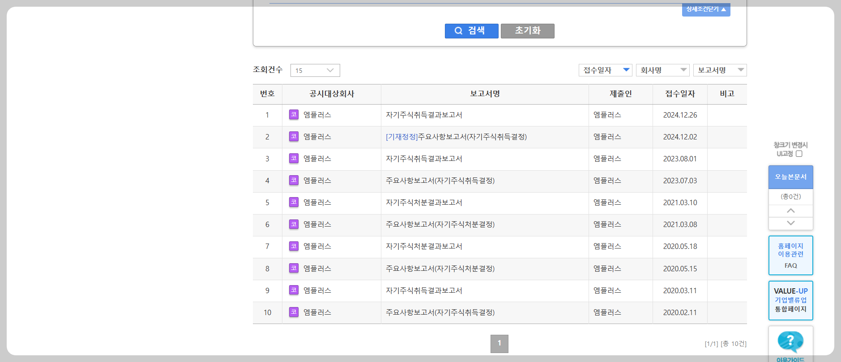Viewport: 841px width, 362px height.
Task: Select page 1 in pagination
Action: coord(499,344)
